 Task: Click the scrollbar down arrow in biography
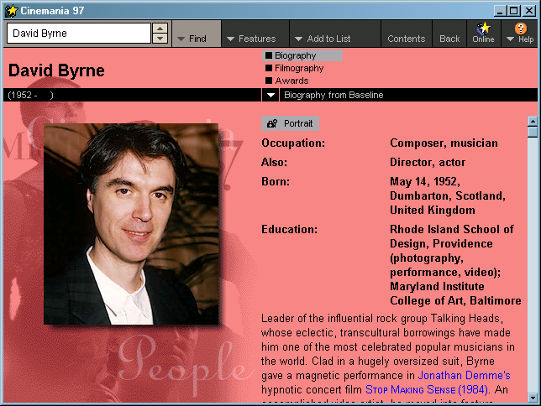(x=532, y=398)
